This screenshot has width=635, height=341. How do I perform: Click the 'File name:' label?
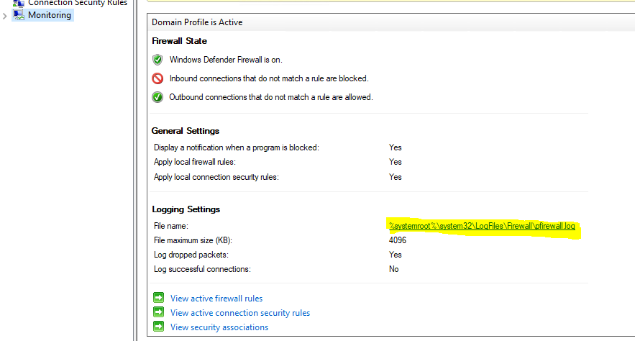171,226
